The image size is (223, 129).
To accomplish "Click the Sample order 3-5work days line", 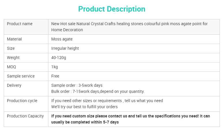I will coord(77,85).
